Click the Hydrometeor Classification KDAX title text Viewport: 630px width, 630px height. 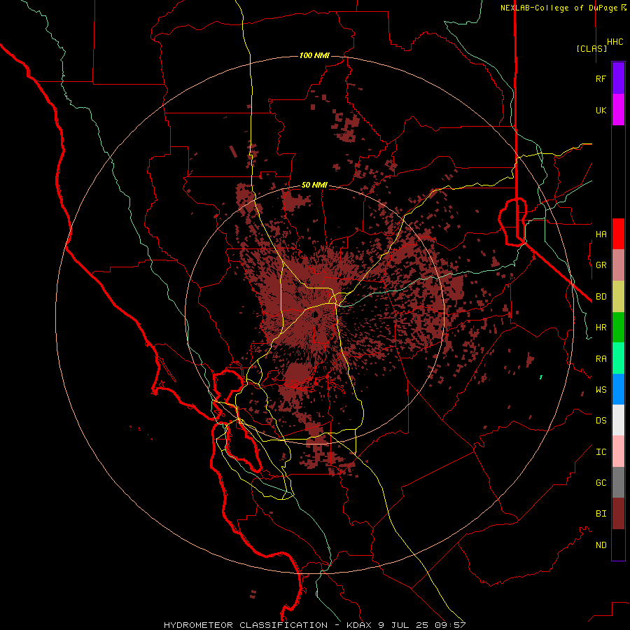(x=314, y=625)
